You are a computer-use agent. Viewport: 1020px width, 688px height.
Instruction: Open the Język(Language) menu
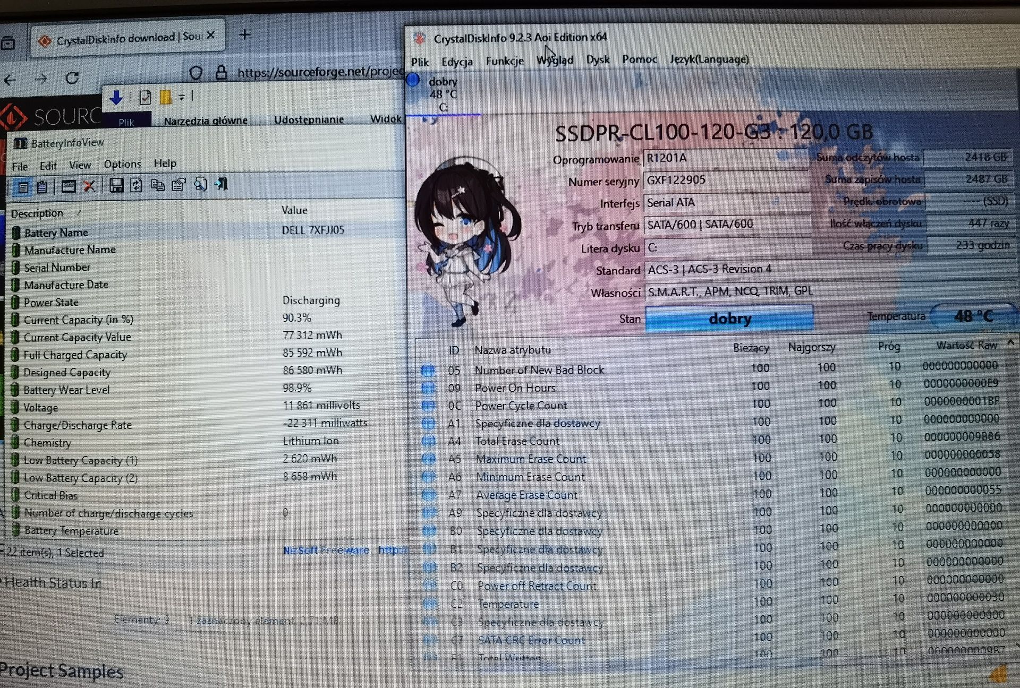709,59
